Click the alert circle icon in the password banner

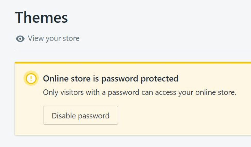pos(31,78)
